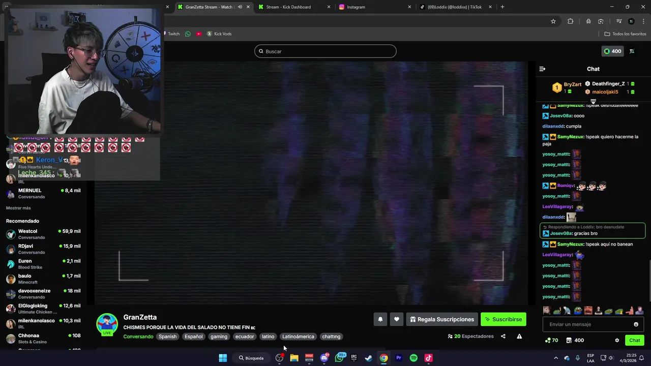
Task: Select the chatting tag
Action: (x=331, y=337)
